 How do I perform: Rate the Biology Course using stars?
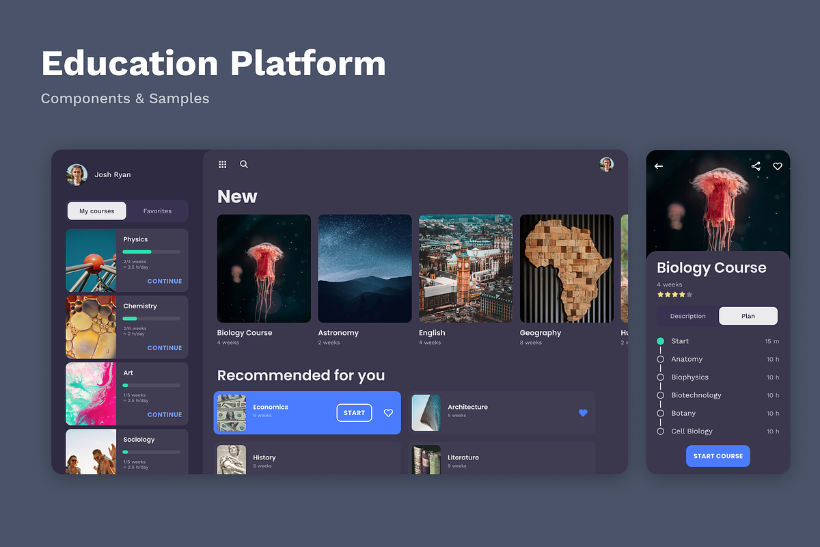pyautogui.click(x=674, y=295)
